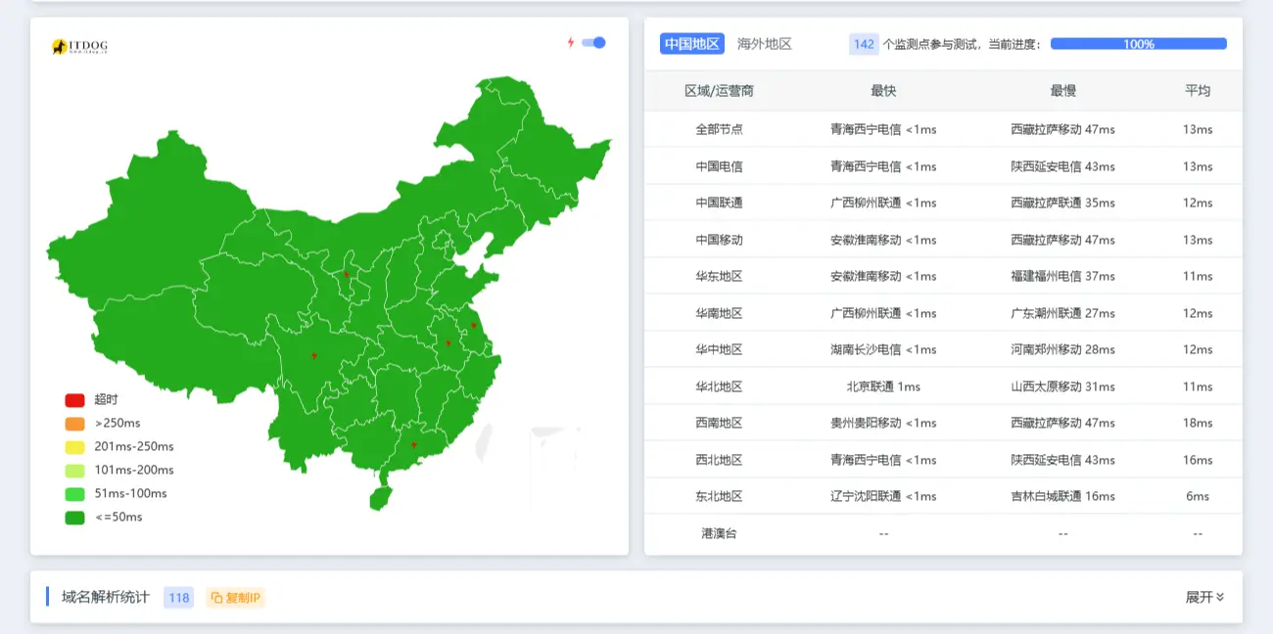Click the 港澳台 table row
Viewport: 1273px width, 634px height.
pyautogui.click(x=721, y=532)
